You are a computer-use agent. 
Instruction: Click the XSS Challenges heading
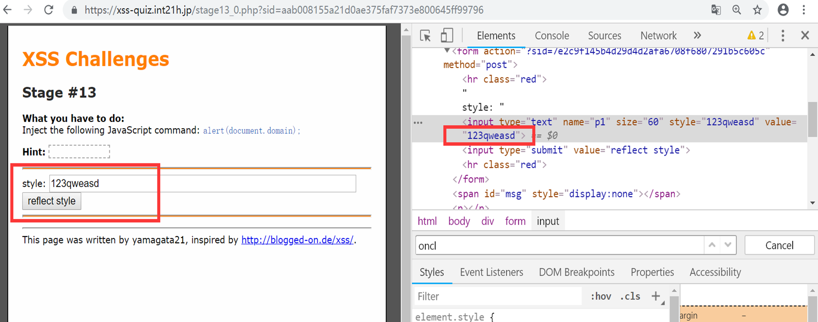coord(96,59)
